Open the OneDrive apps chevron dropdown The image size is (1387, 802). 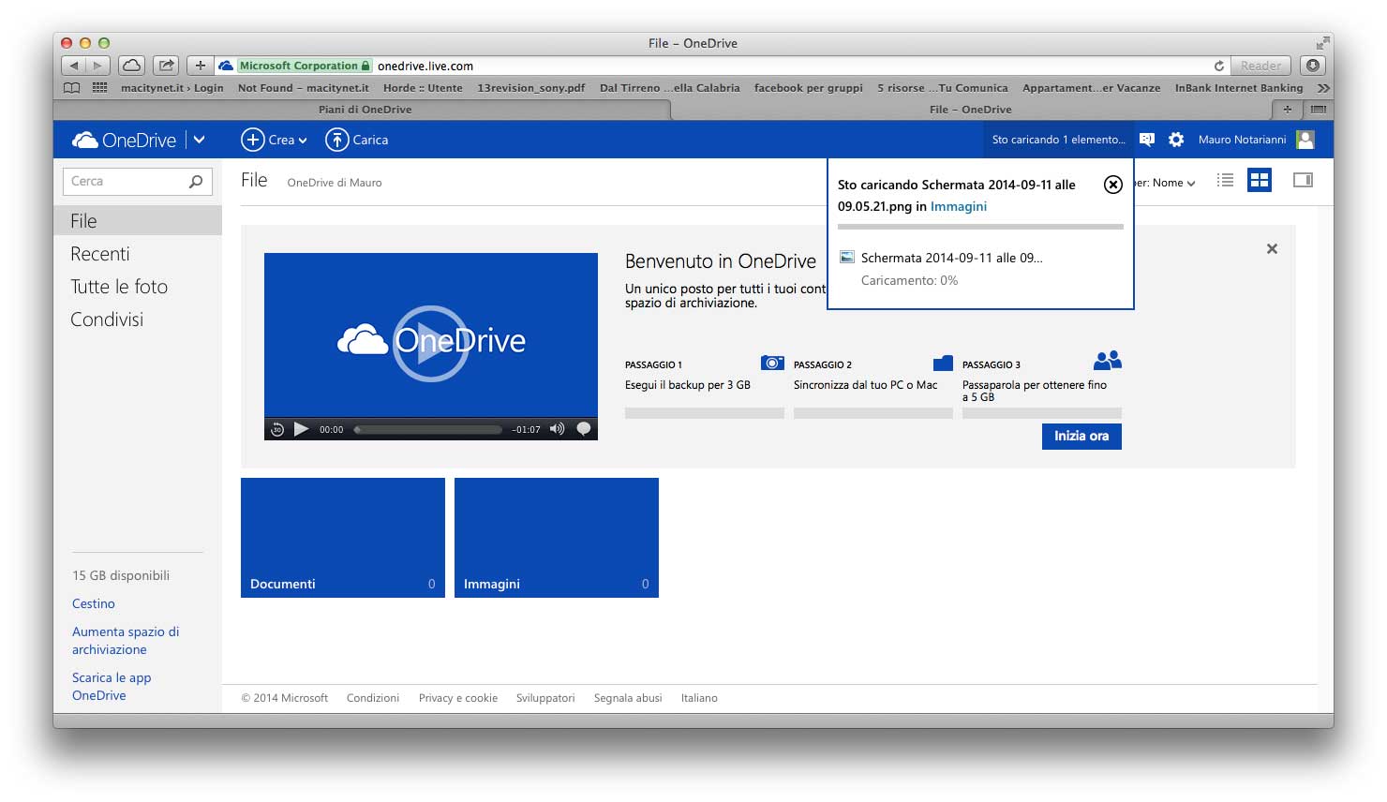199,140
